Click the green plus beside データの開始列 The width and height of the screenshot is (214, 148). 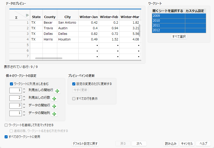click(x=54, y=114)
